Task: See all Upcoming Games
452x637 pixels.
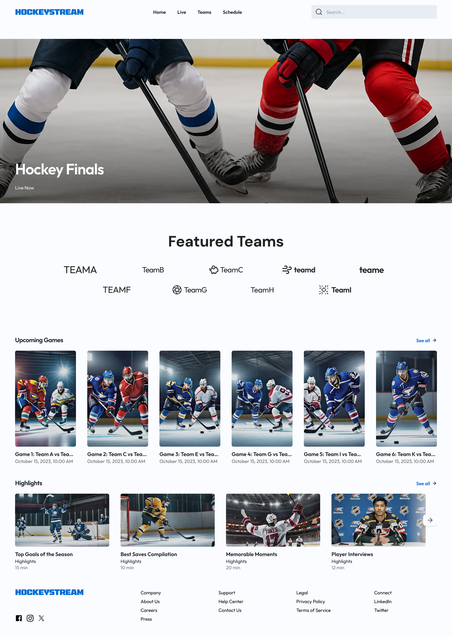Action: point(426,340)
